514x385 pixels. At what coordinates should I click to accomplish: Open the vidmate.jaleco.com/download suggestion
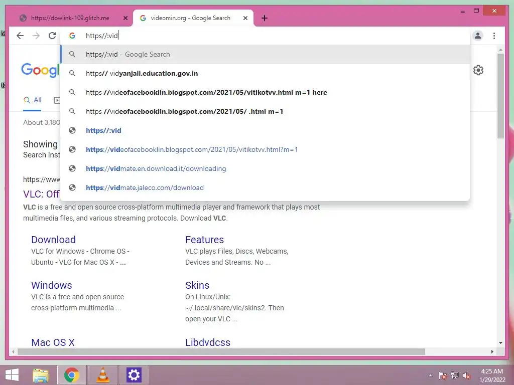(265, 187)
